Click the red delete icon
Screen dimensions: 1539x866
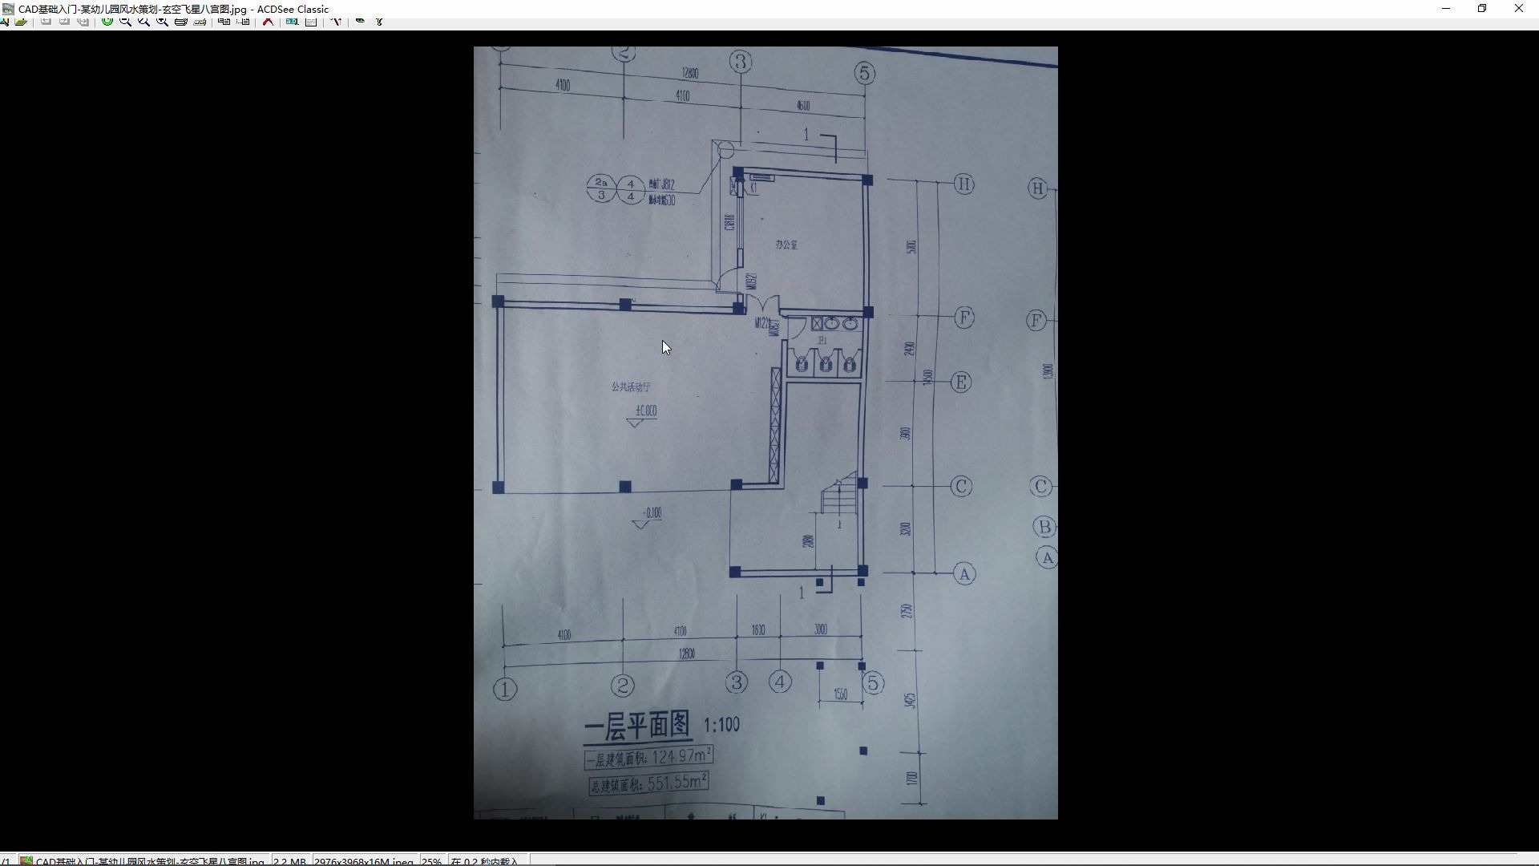click(x=268, y=22)
